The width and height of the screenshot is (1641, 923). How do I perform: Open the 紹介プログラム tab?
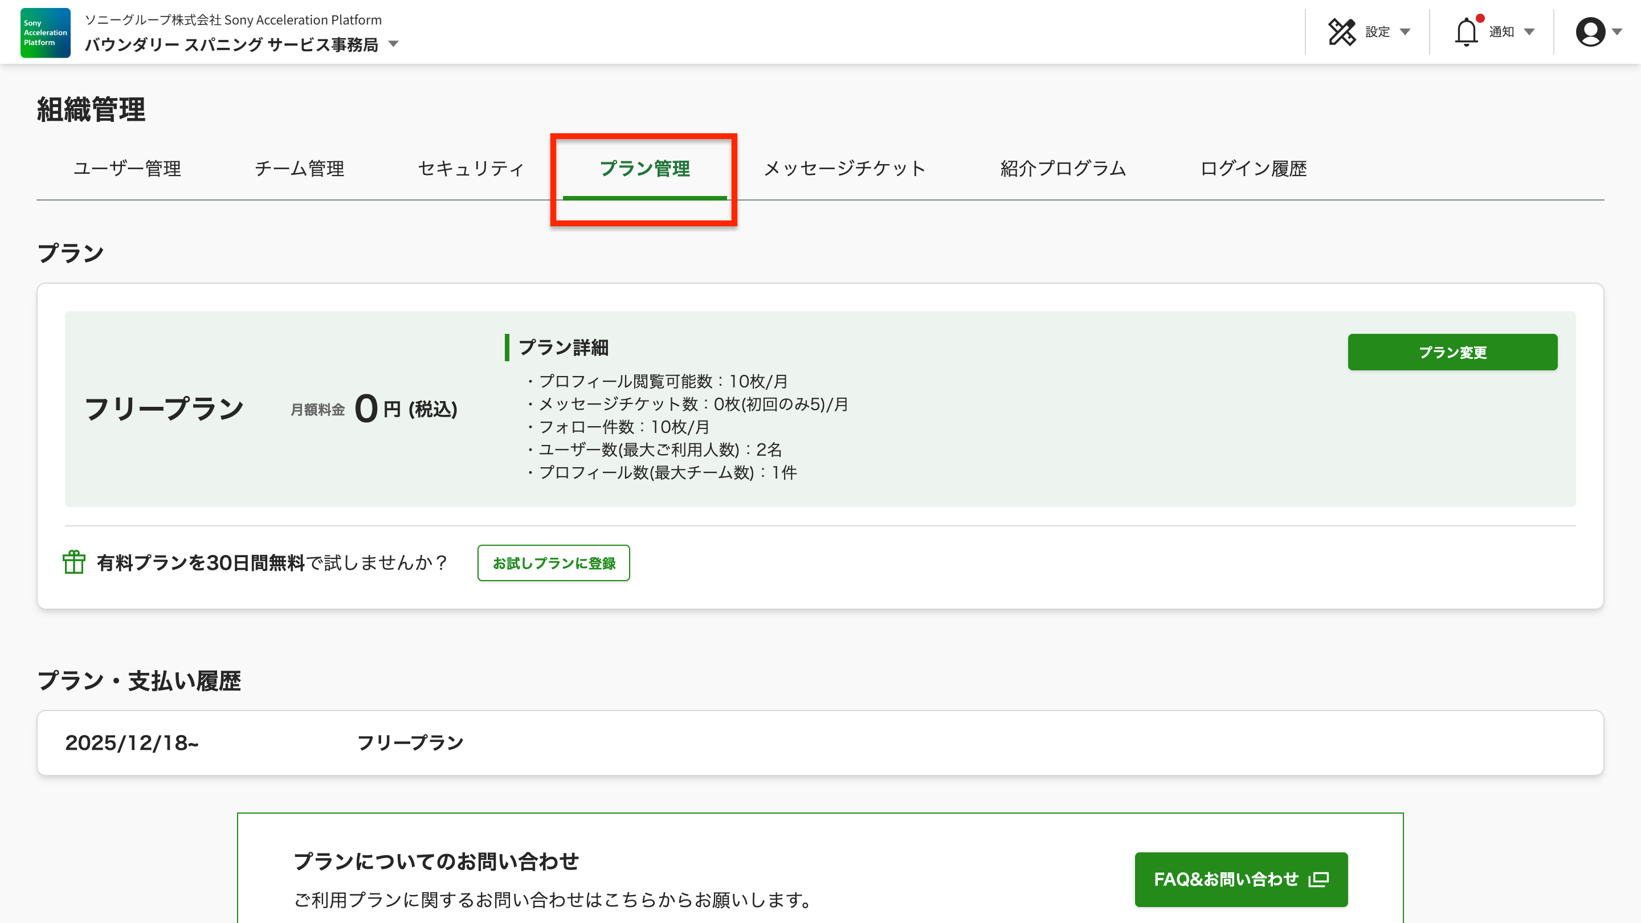coord(1063,169)
